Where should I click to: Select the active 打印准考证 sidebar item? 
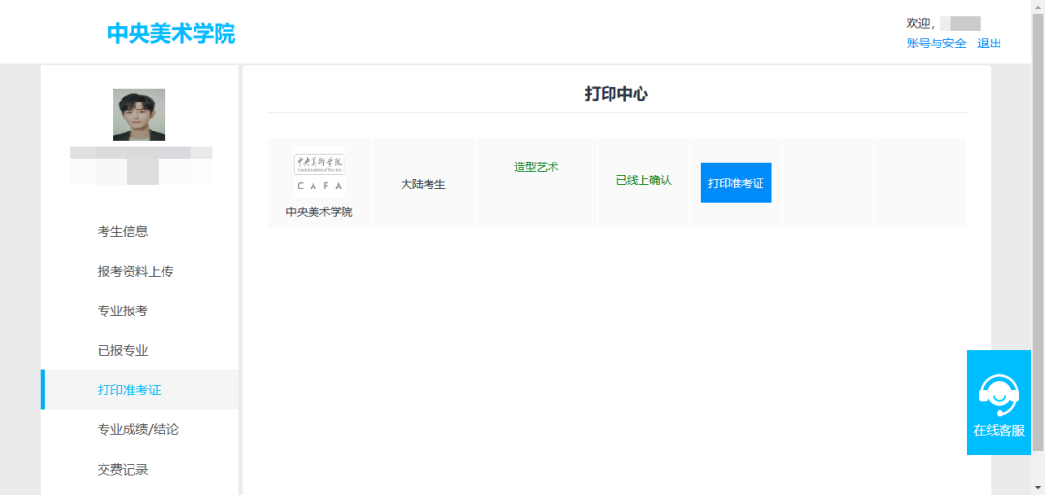tap(130, 391)
